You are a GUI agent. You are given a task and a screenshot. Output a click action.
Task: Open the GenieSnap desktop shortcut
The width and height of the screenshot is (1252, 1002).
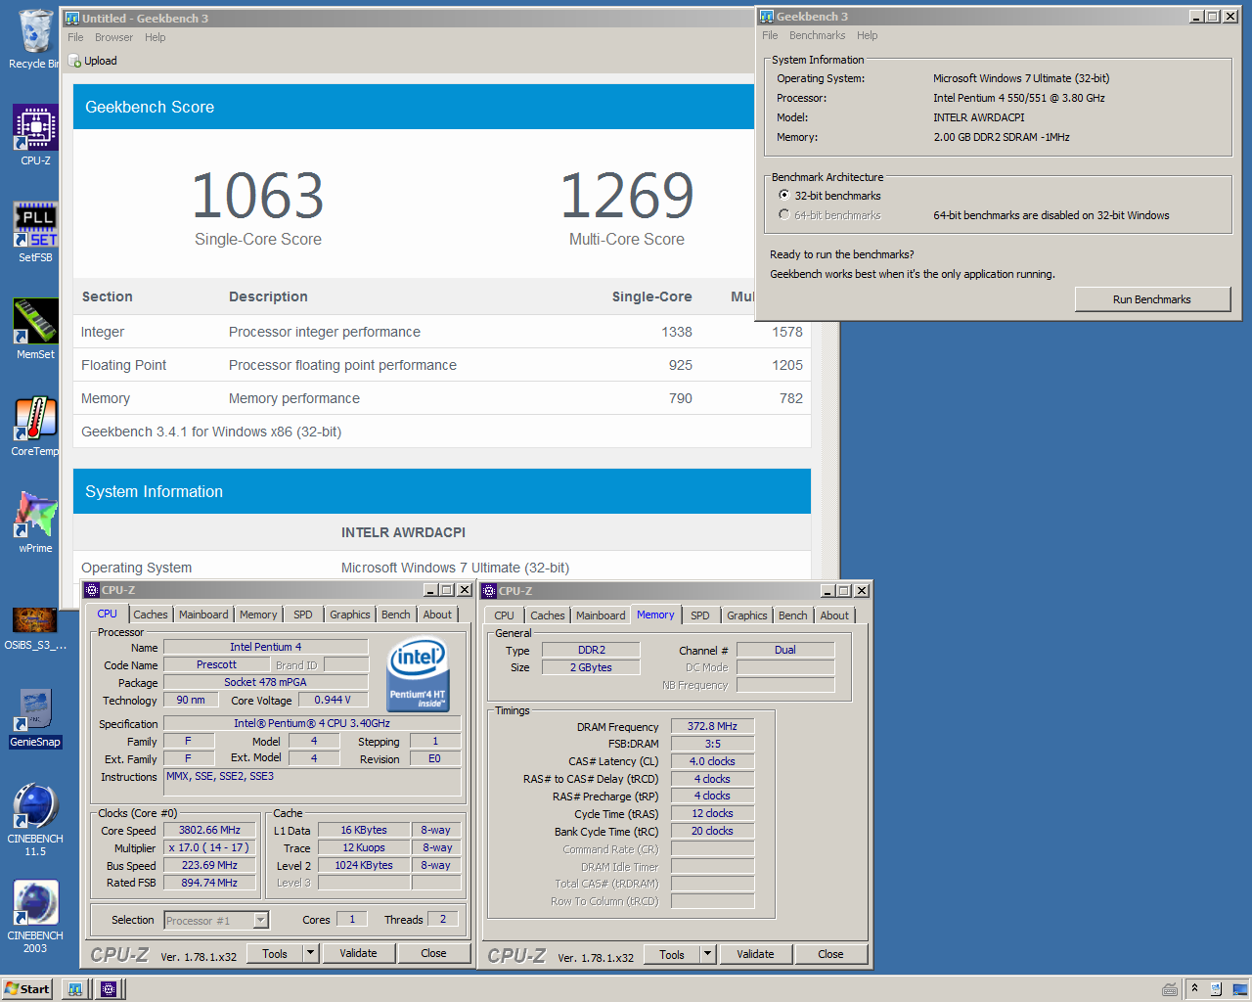[x=35, y=717]
